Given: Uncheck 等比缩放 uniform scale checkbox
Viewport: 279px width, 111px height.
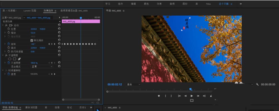Looking at the screenshot, I should click(x=32, y=40).
